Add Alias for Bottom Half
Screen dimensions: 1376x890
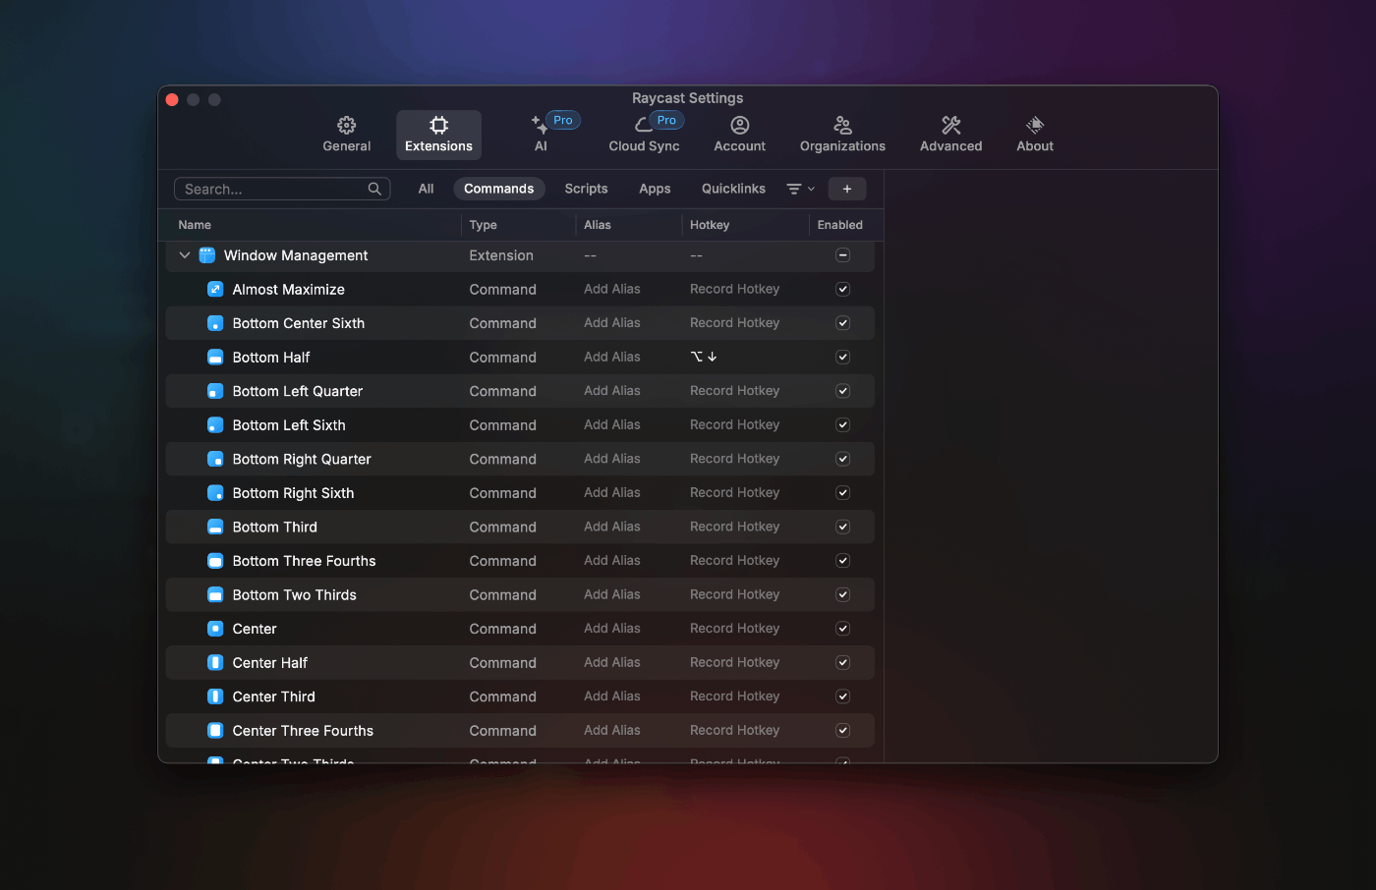[x=611, y=358]
